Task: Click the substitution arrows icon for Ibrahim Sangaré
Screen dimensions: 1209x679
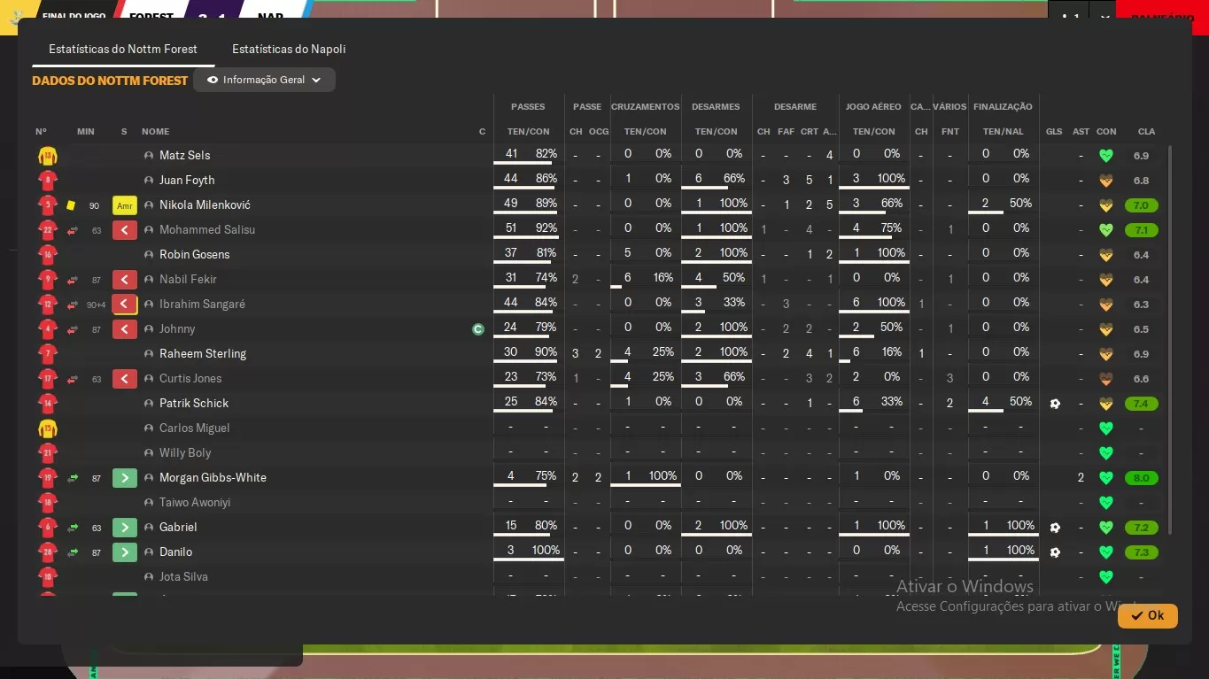Action: coord(73,305)
